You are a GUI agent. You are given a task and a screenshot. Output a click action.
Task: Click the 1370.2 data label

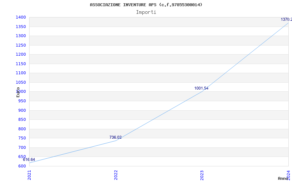286,19
